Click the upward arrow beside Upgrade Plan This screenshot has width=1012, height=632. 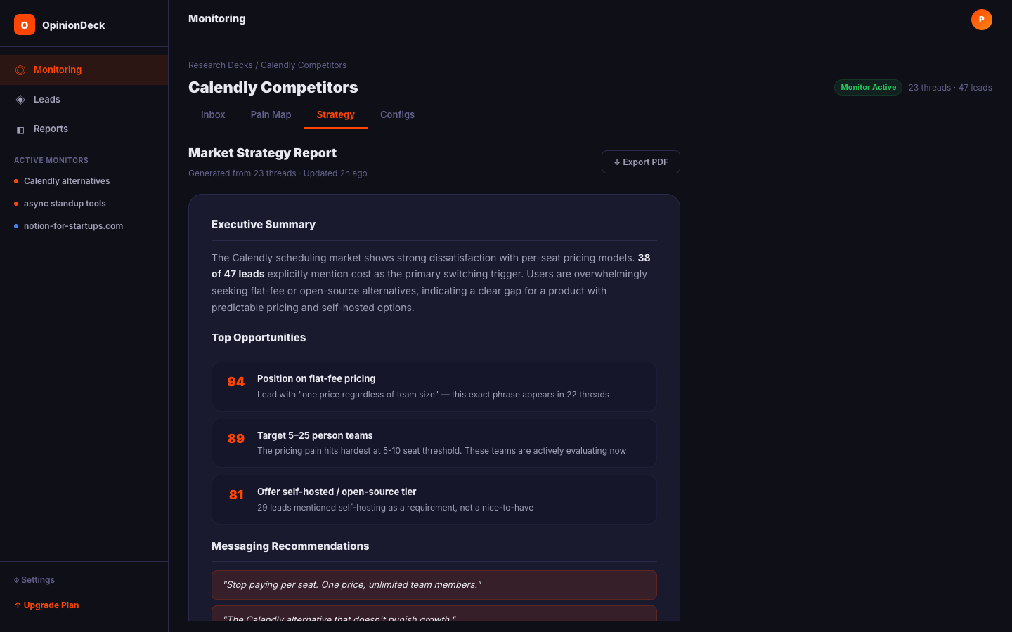17,605
